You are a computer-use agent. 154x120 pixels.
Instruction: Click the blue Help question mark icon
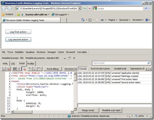[x=147, y=20]
